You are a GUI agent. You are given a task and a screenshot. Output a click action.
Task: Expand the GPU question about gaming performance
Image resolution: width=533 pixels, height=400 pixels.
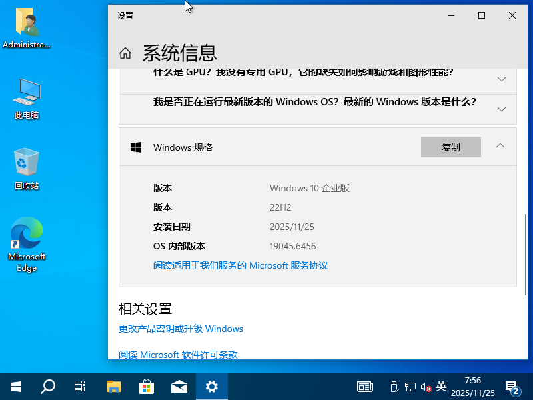tap(501, 79)
